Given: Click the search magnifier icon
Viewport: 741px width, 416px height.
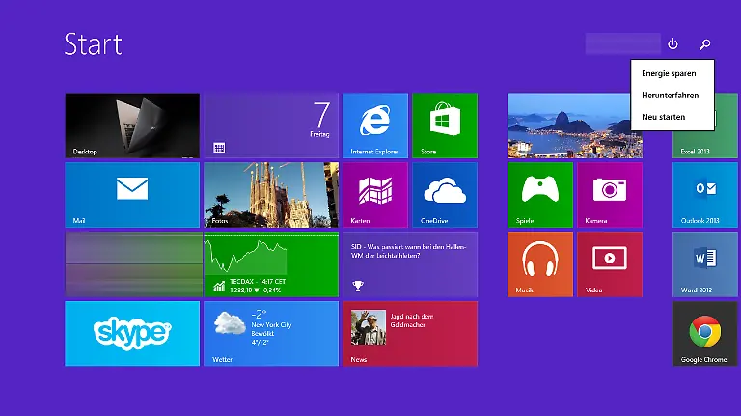Looking at the screenshot, I should click(x=705, y=44).
